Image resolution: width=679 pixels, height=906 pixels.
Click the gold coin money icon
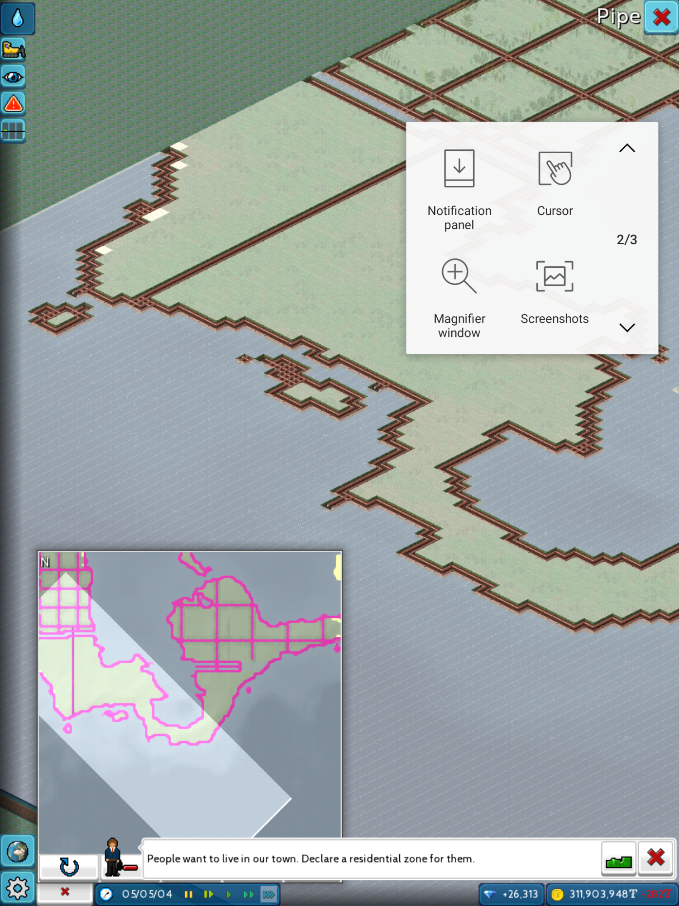point(557,894)
